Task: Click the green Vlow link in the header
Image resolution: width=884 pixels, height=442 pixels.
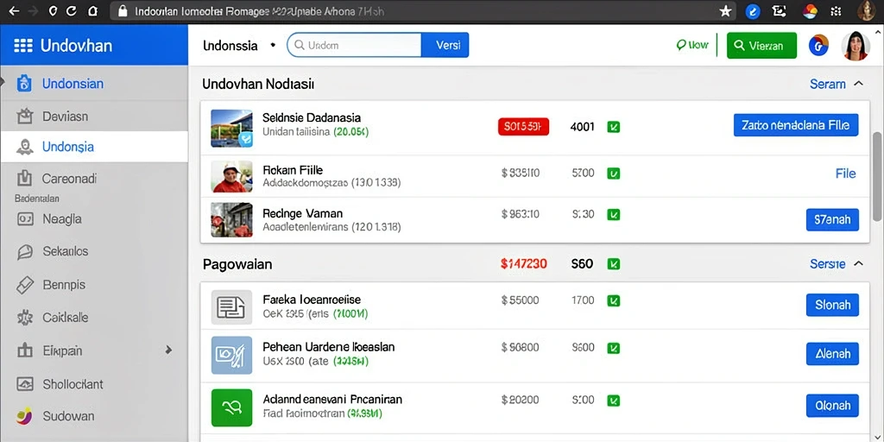Action: coord(692,45)
